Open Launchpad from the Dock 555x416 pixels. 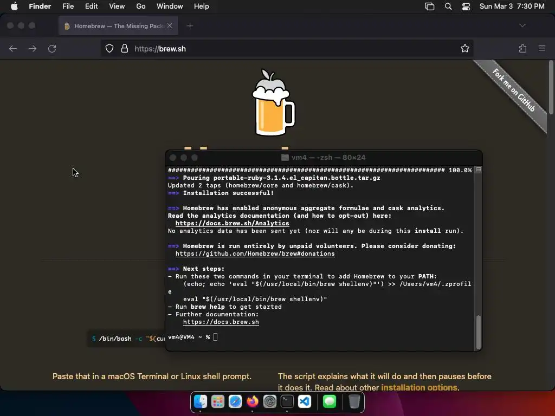218,401
